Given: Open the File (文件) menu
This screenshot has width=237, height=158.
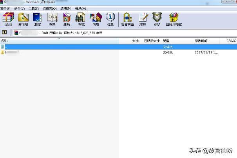Looking at the screenshot, I should pos(5,8).
